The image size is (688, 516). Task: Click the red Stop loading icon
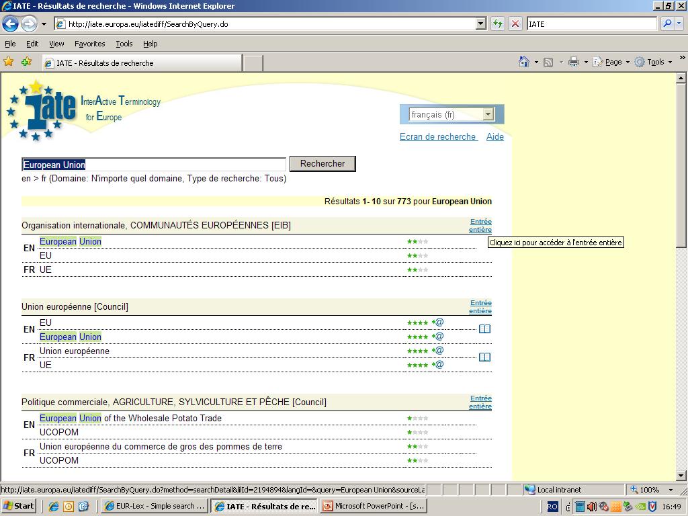(515, 24)
